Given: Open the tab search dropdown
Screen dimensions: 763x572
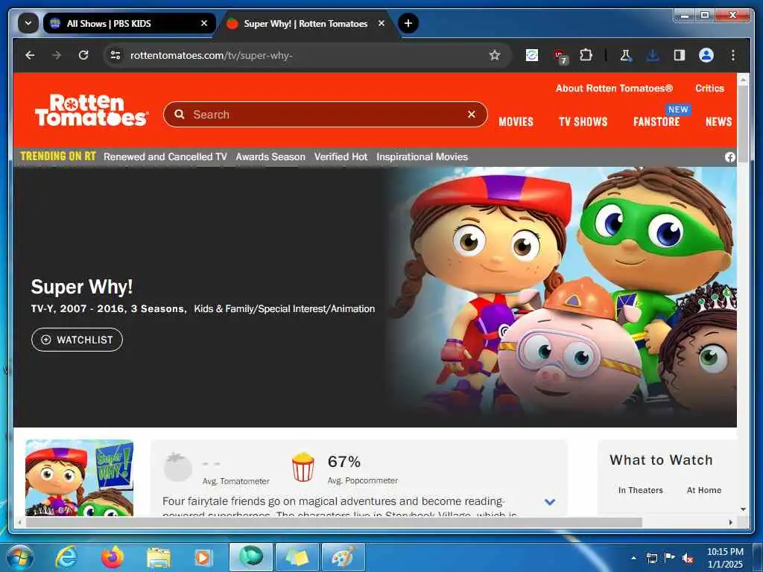Looking at the screenshot, I should click(x=28, y=23).
